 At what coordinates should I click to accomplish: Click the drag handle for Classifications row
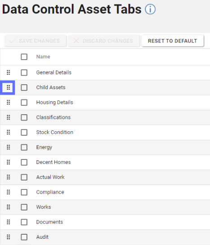pyautogui.click(x=8, y=117)
